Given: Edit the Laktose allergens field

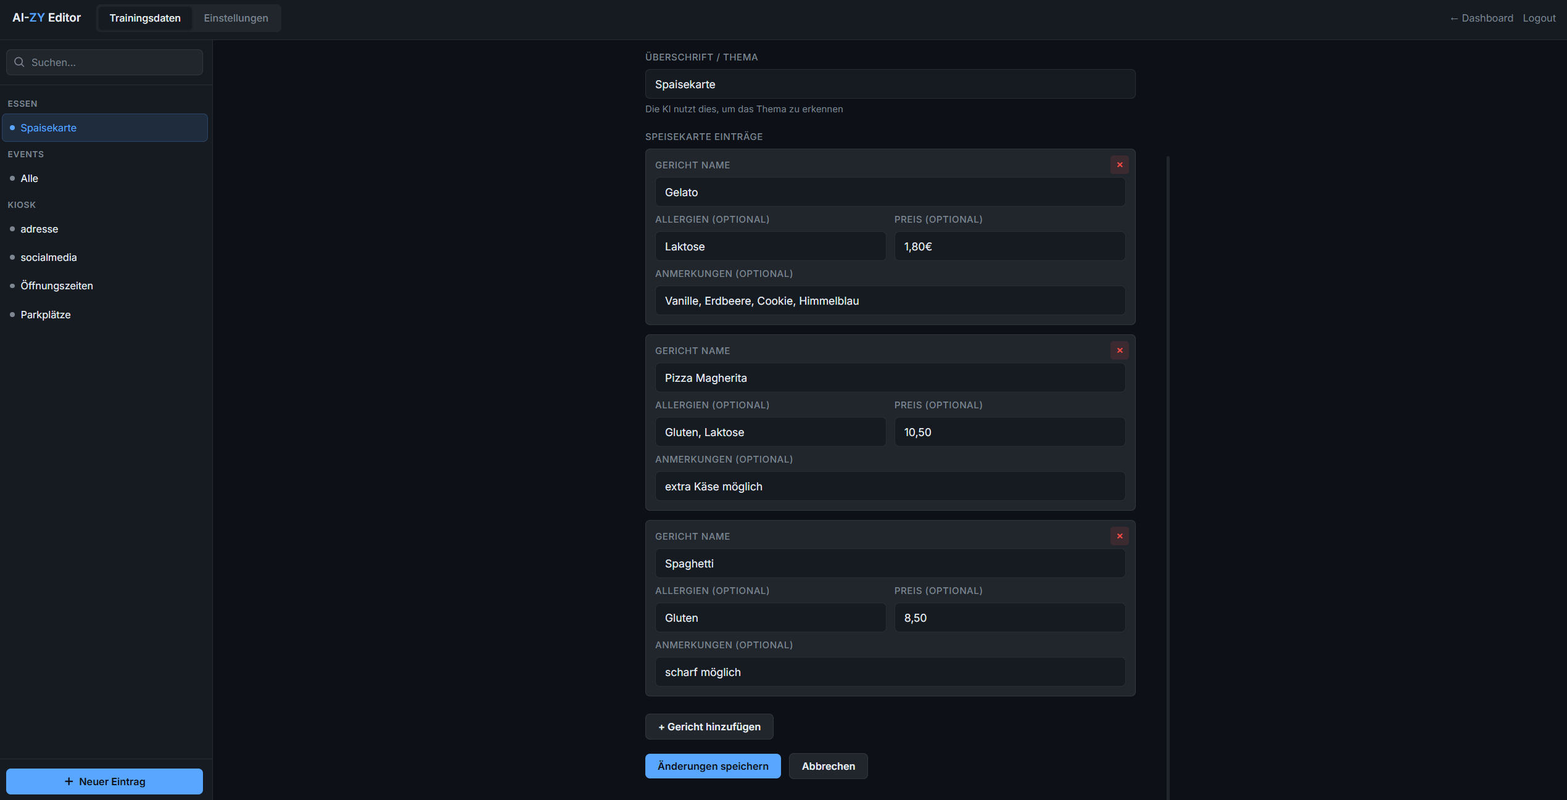Looking at the screenshot, I should point(771,246).
